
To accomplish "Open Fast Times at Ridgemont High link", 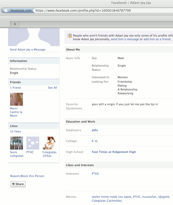I will point(114,152).
